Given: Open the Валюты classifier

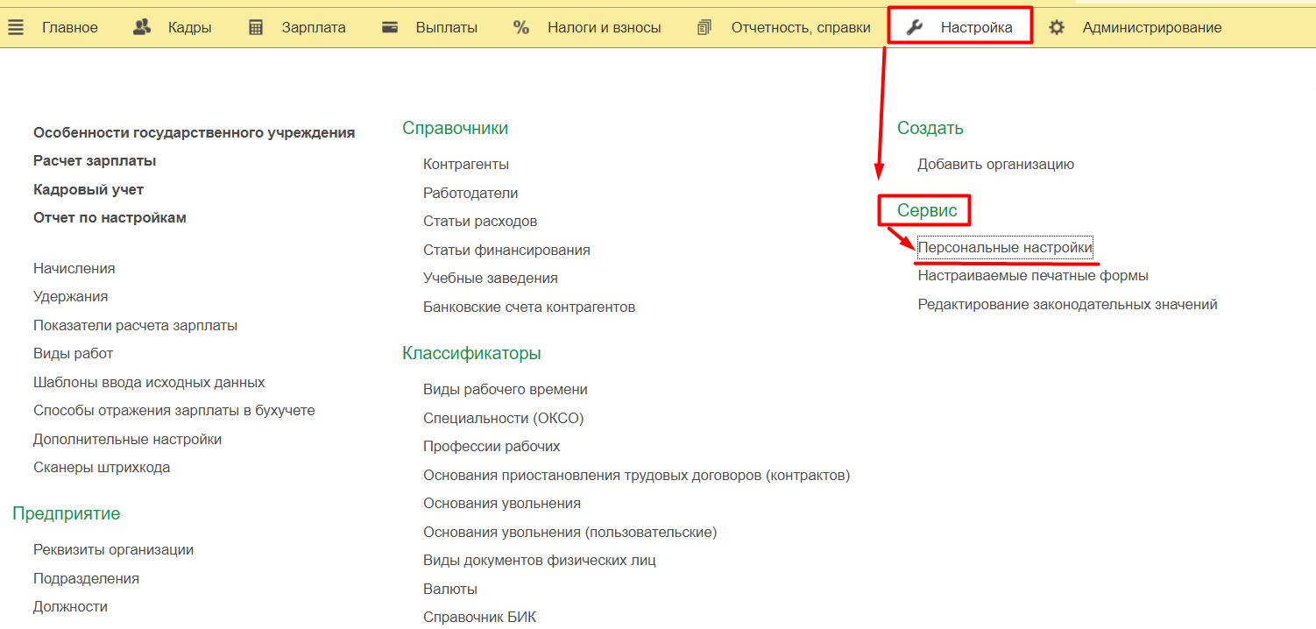Looking at the screenshot, I should [450, 589].
